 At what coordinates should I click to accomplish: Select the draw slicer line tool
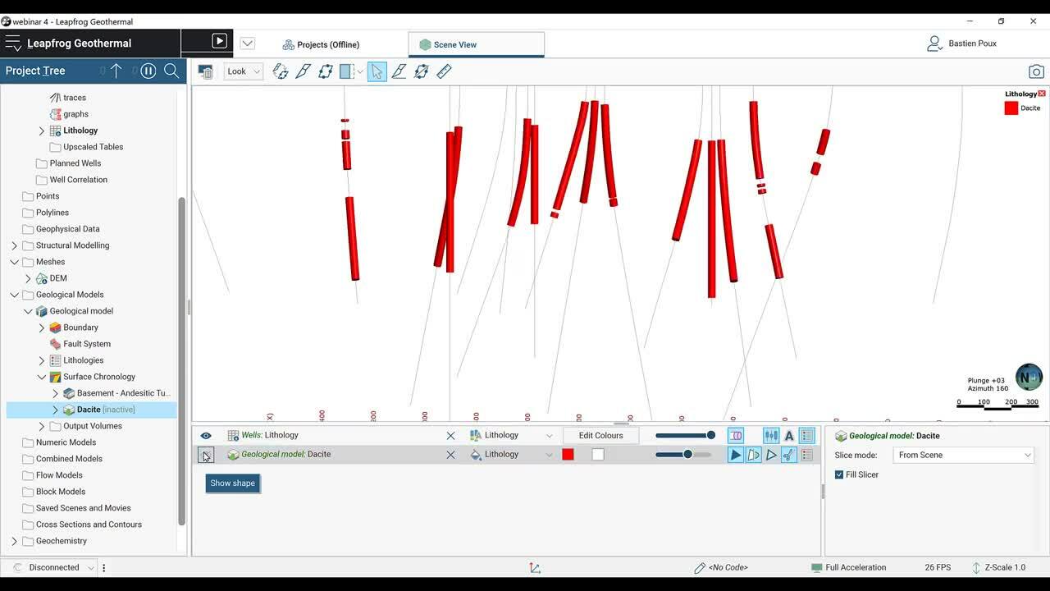pyautogui.click(x=303, y=71)
